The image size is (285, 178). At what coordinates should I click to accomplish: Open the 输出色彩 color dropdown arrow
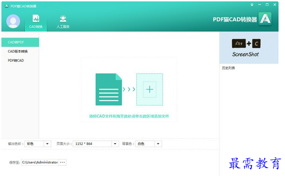(47, 144)
